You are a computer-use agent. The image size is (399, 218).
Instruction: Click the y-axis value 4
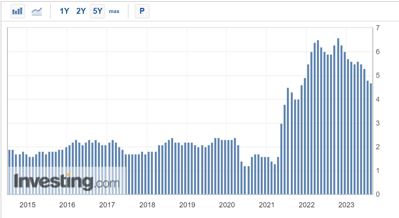(378, 100)
